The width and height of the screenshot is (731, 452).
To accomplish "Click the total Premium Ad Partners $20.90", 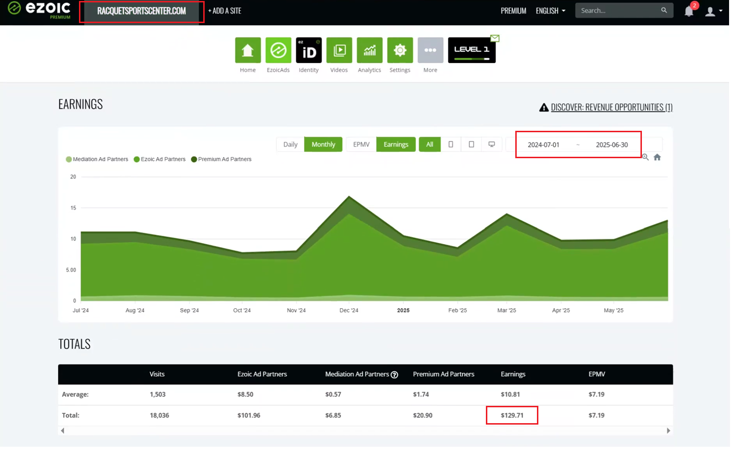I will click(x=422, y=415).
